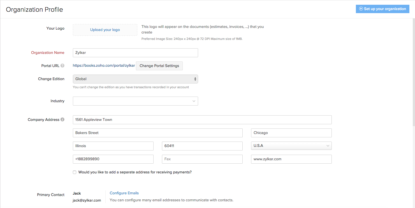
Task: Click the empty Fax field
Action: pyautogui.click(x=202, y=159)
